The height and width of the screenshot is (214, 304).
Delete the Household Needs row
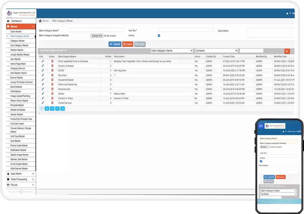point(52,80)
